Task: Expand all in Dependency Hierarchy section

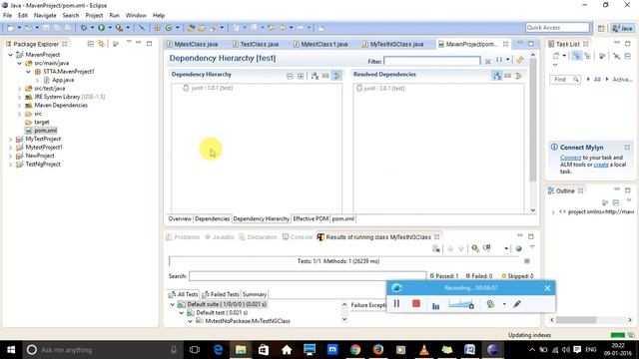Action: [301, 76]
